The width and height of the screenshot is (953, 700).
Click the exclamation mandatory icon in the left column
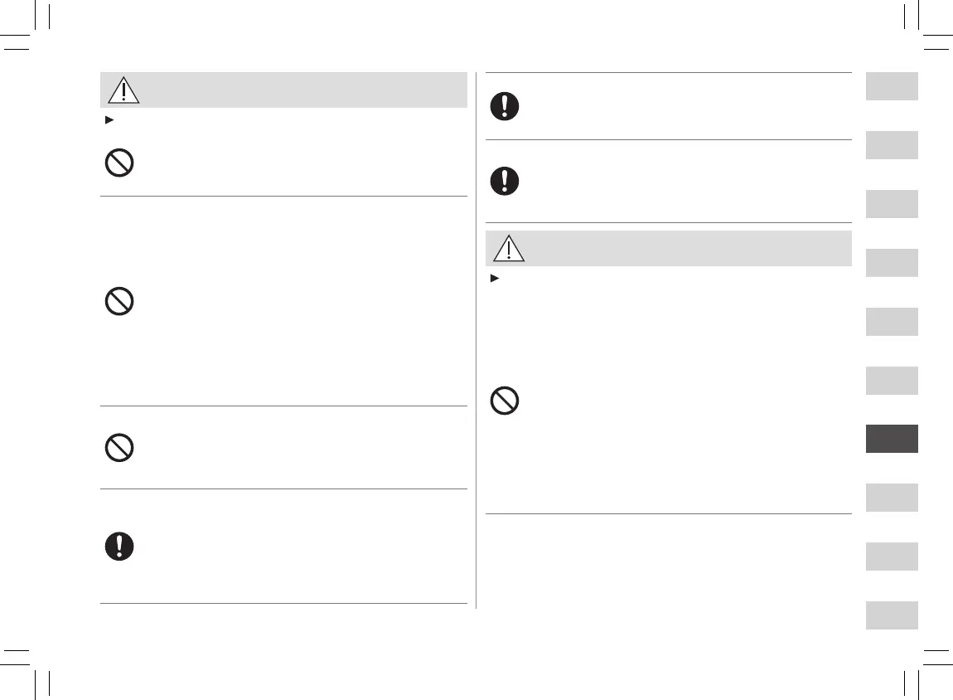120,546
